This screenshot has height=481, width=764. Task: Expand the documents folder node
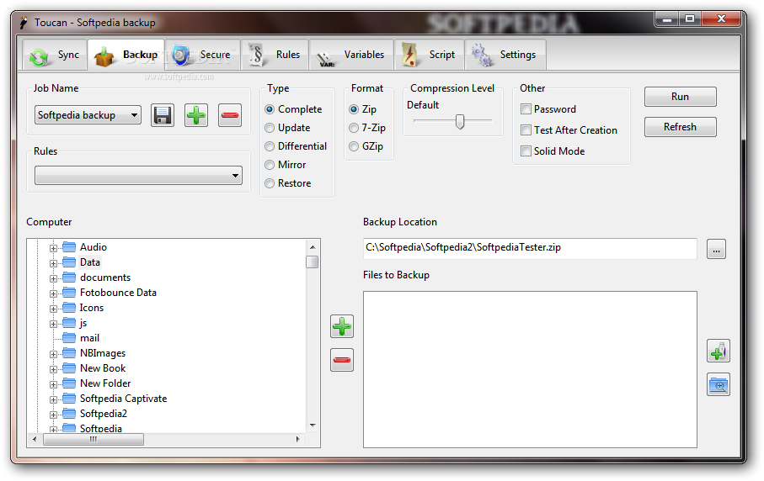coord(53,278)
